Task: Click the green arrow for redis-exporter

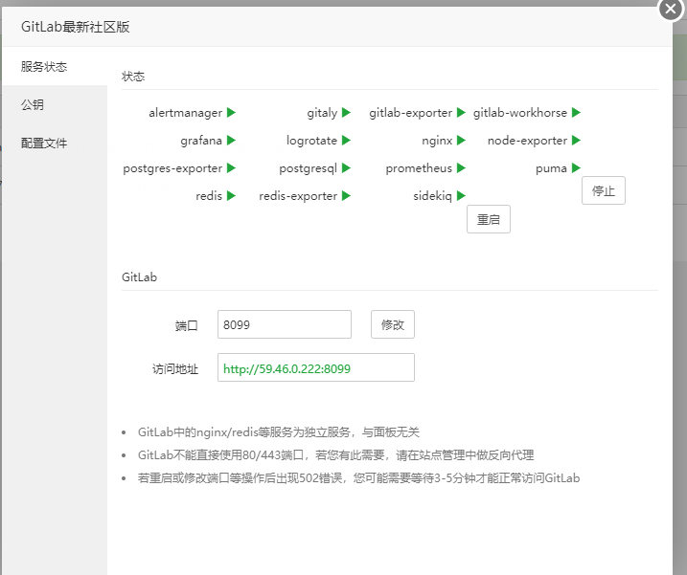Action: tap(346, 195)
